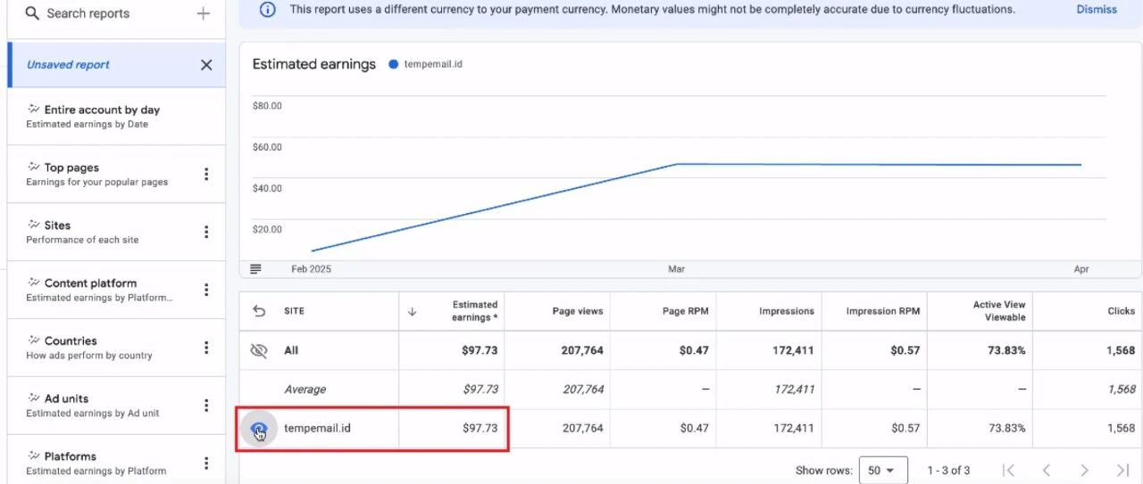Click the undo arrow in SITE header
1143x484 pixels.
pyautogui.click(x=259, y=311)
